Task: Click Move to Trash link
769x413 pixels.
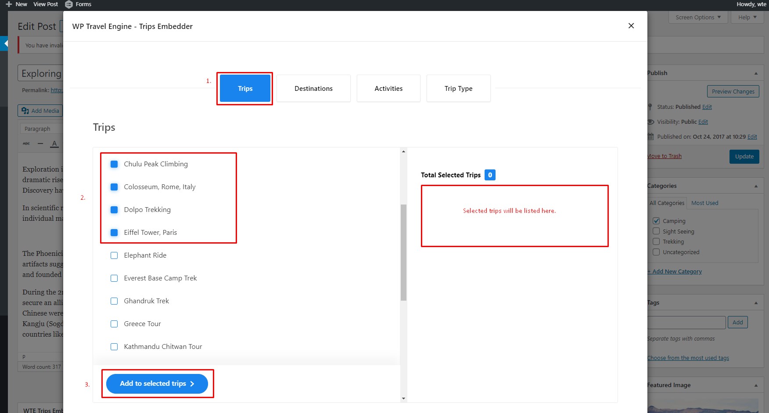Action: coord(665,156)
